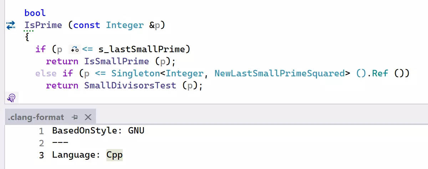
Task: Click the IsPrime function name
Action: point(43,25)
